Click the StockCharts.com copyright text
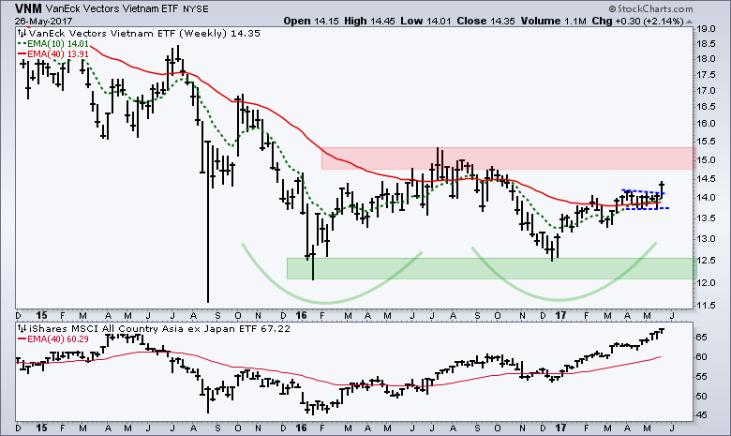 click(x=650, y=8)
